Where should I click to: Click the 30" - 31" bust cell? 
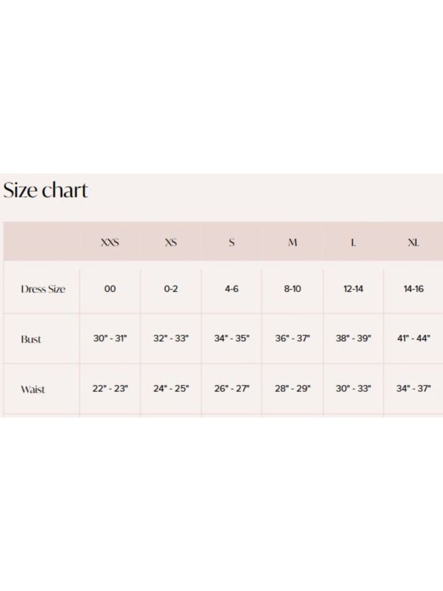tap(110, 338)
